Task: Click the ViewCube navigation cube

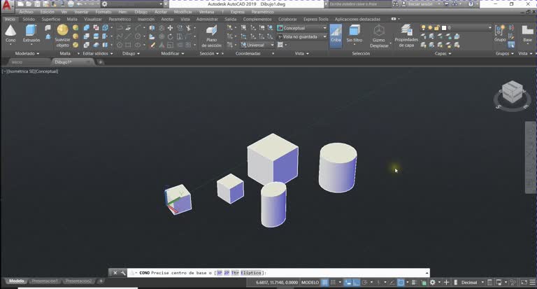Action: pyautogui.click(x=512, y=92)
